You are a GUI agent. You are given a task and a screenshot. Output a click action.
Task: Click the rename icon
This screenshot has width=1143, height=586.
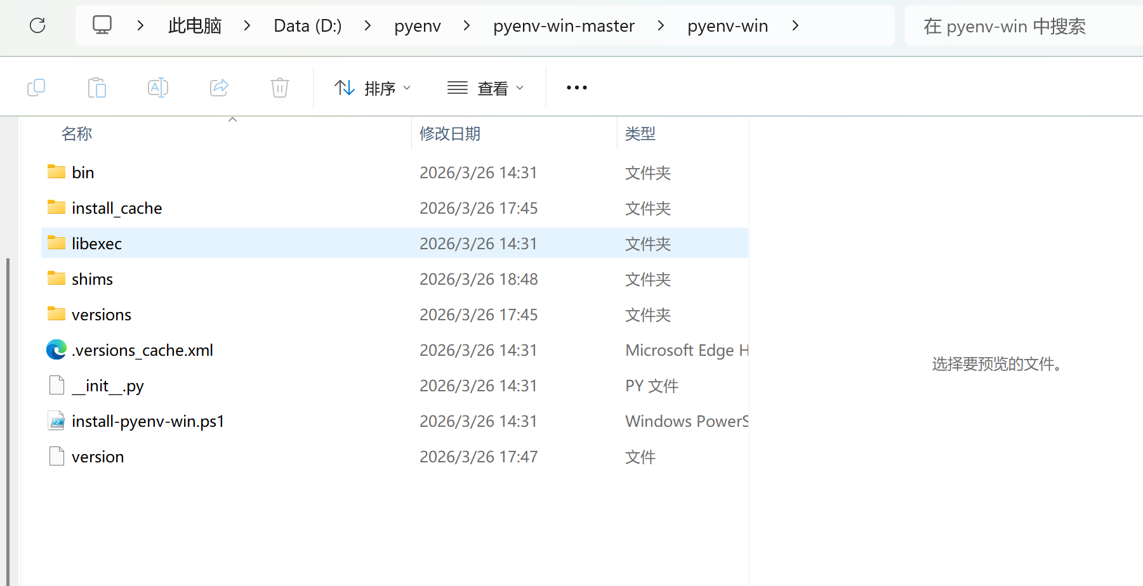[158, 88]
